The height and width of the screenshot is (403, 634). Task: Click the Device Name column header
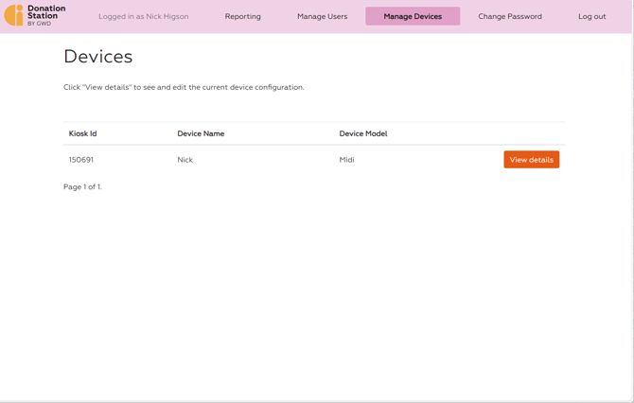[x=201, y=133]
